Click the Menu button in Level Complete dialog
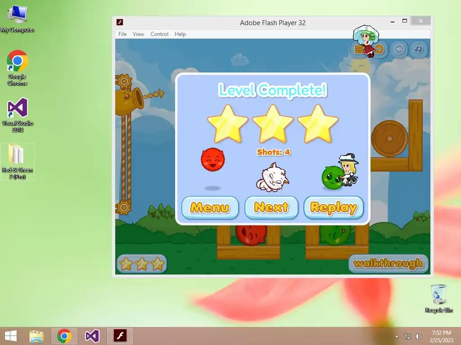Screen dimensions: 461x345 [210, 208]
